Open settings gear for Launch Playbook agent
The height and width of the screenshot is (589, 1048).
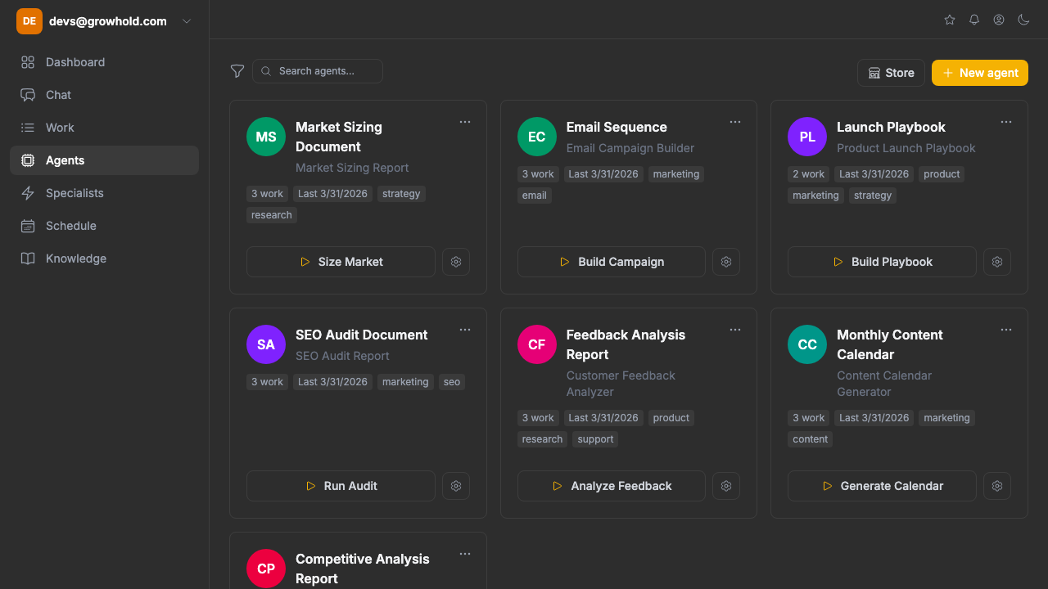click(996, 262)
